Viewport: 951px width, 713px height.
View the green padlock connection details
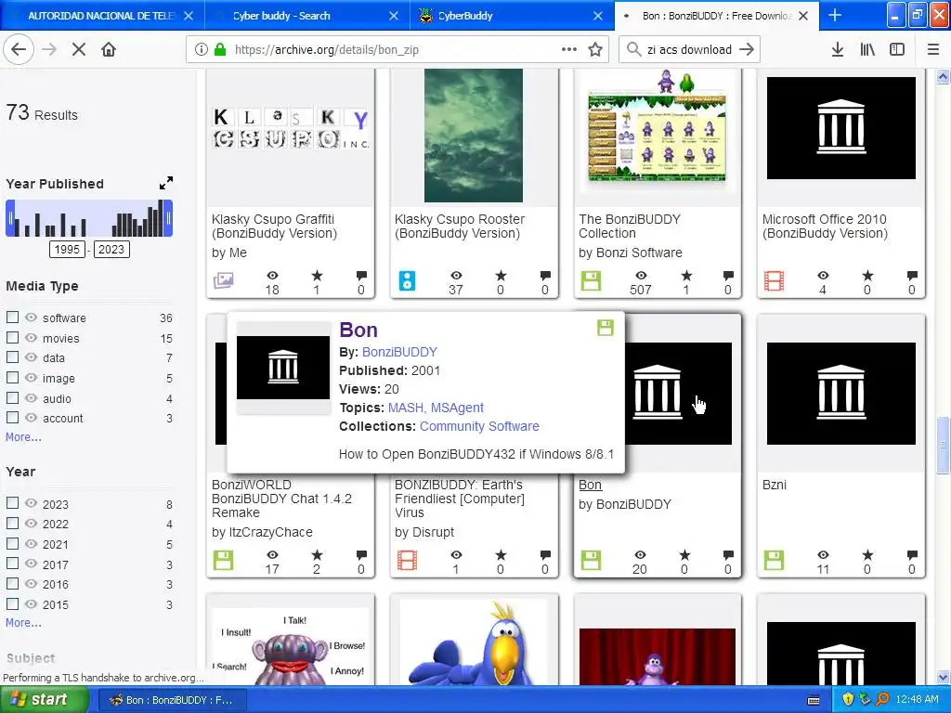(x=219, y=50)
